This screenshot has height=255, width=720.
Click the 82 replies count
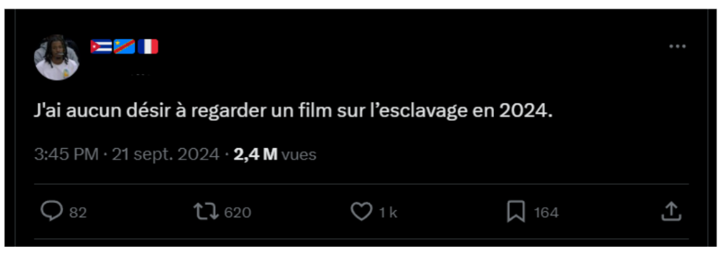click(x=78, y=213)
